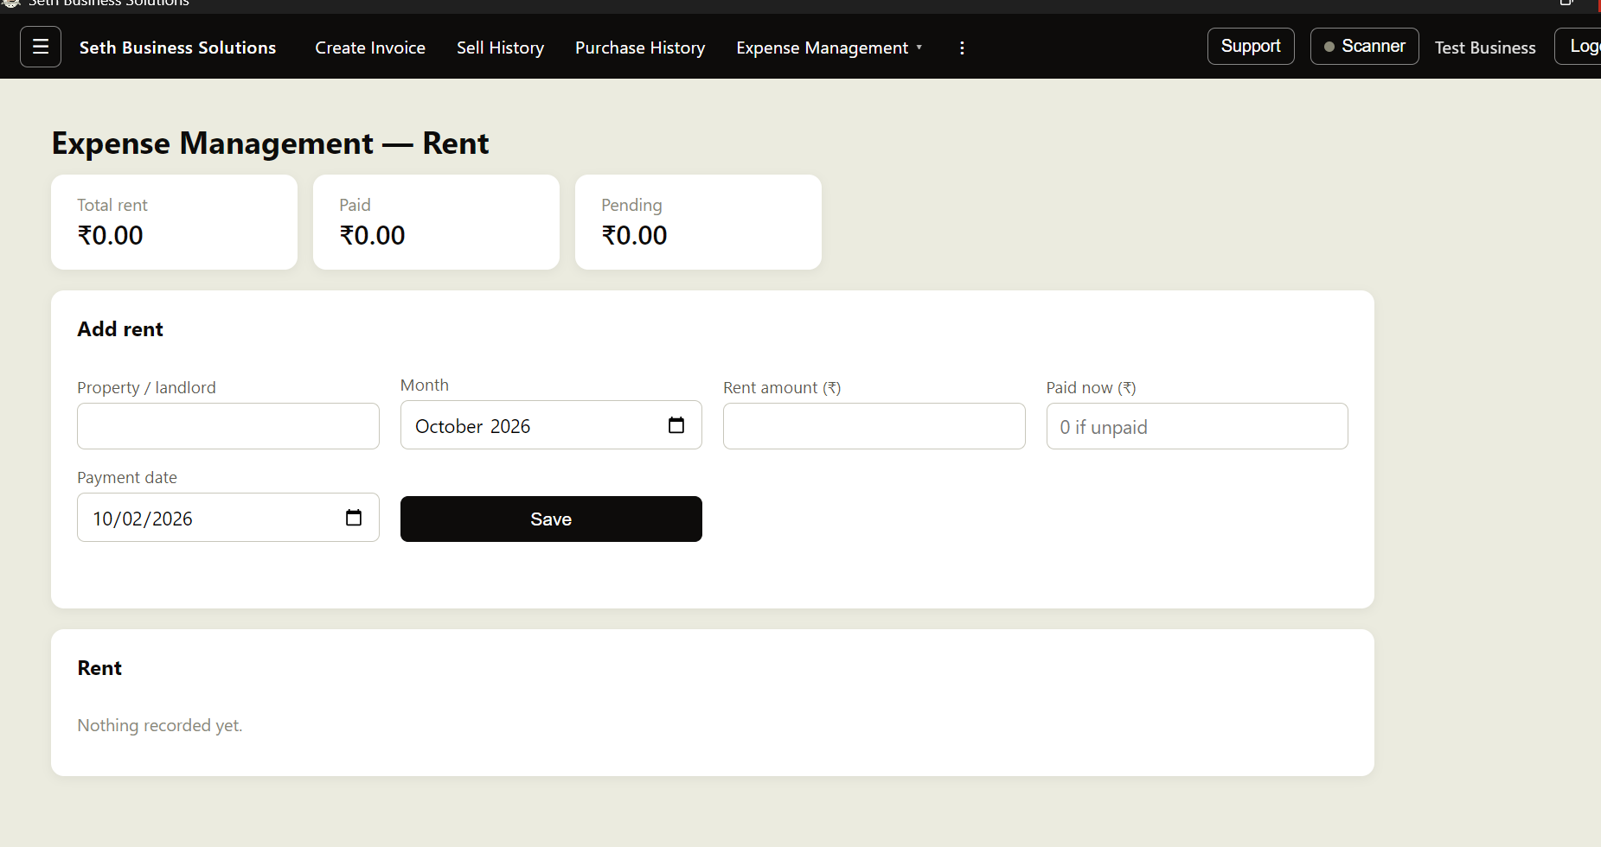Select the 10/02/2026 payment date field
Image resolution: width=1601 pixels, height=847 pixels.
tap(228, 518)
